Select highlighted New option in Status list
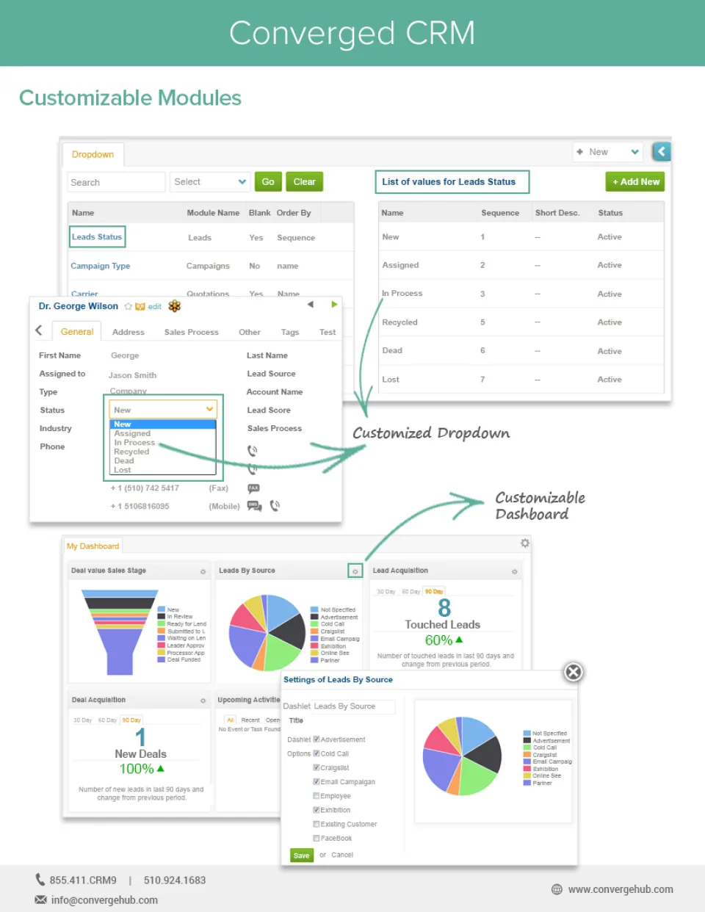705x912 pixels. point(163,424)
